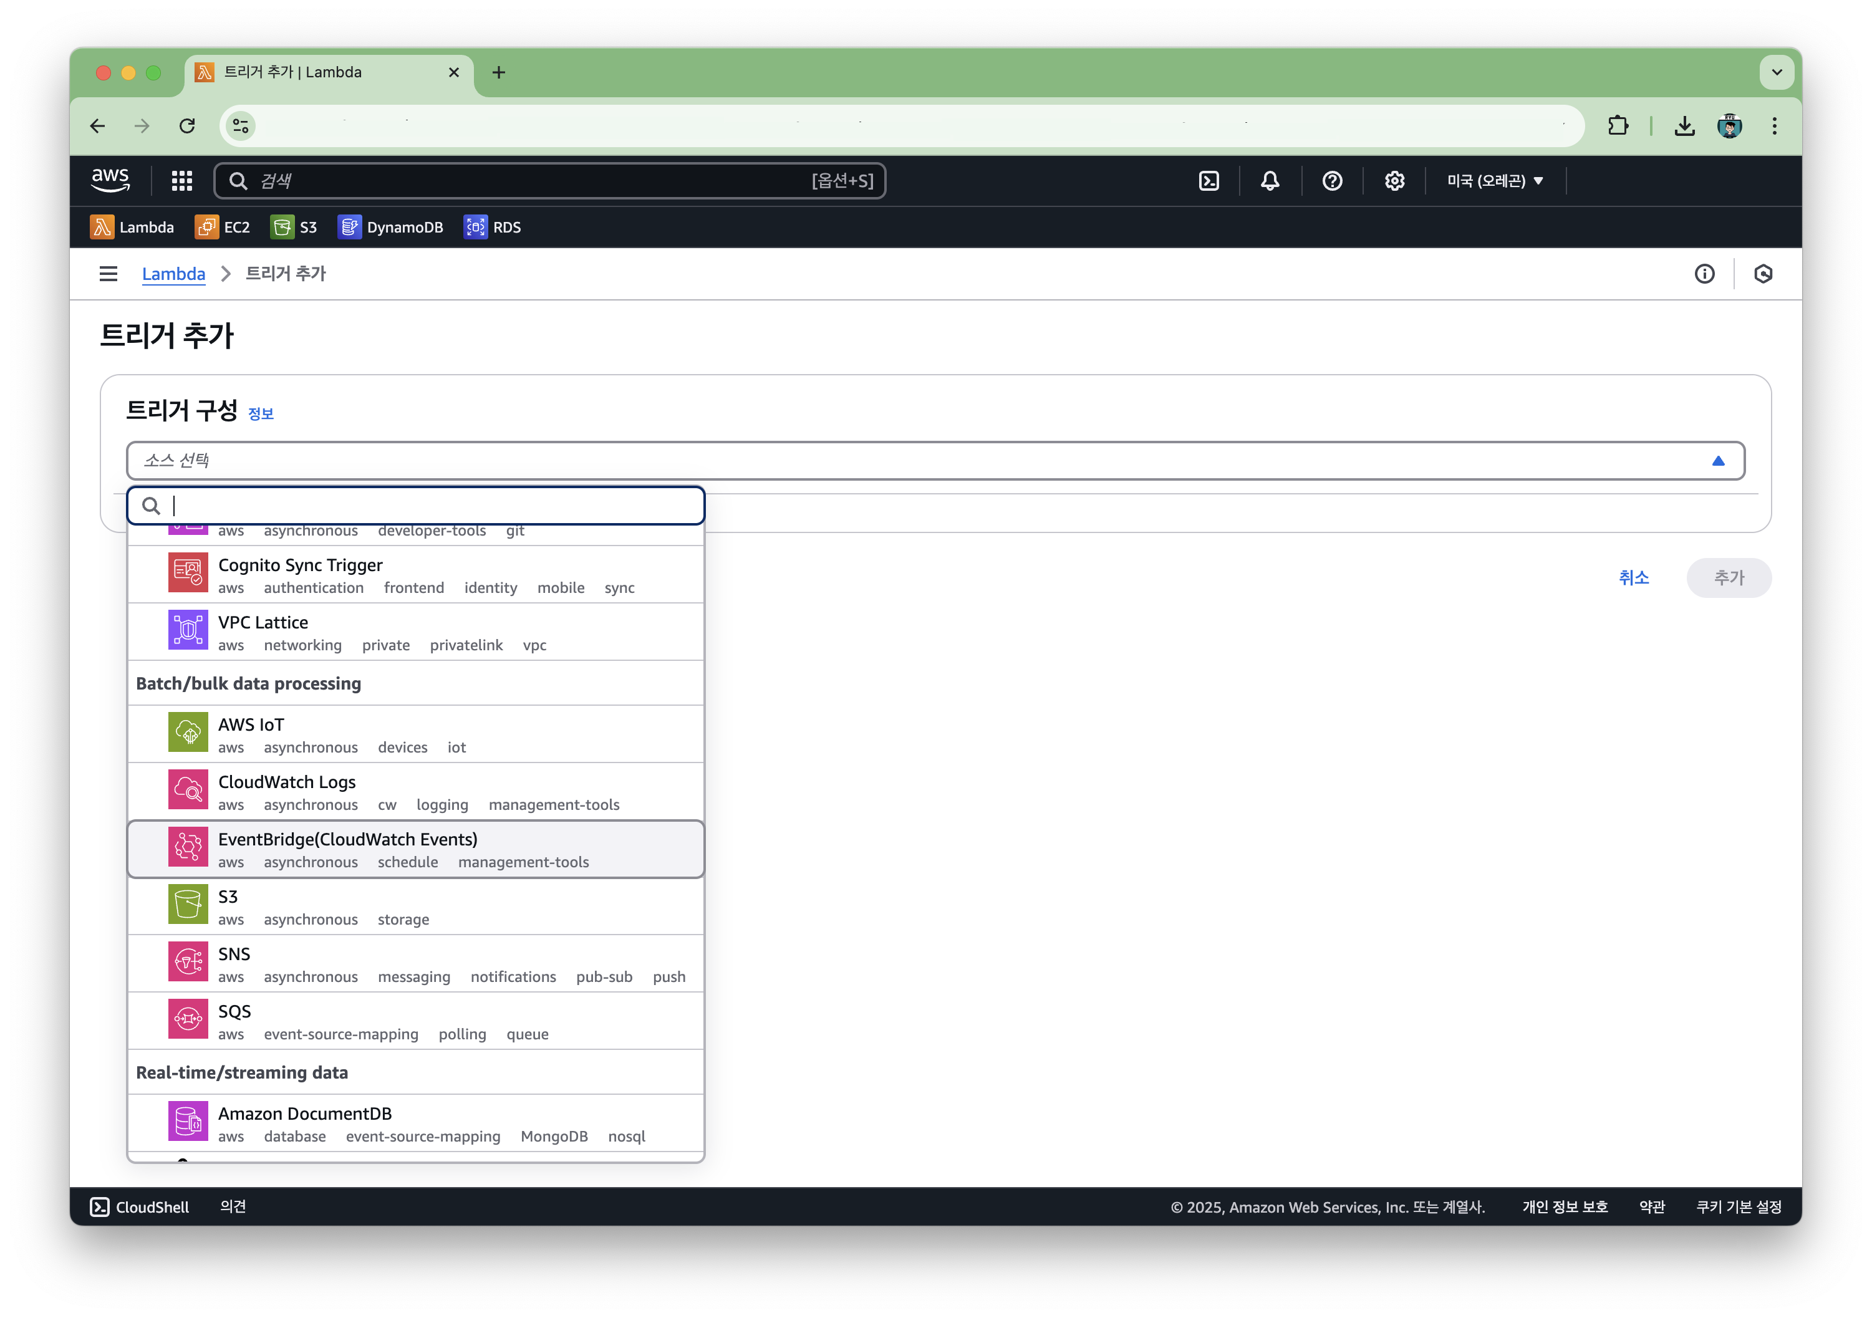
Task: Open the EC2 favorites shortcut
Action: click(x=223, y=228)
